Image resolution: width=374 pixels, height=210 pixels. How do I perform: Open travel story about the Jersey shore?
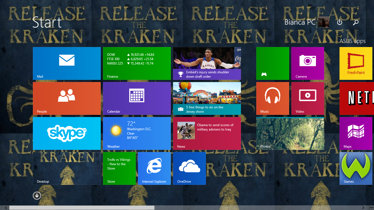pos(207,98)
